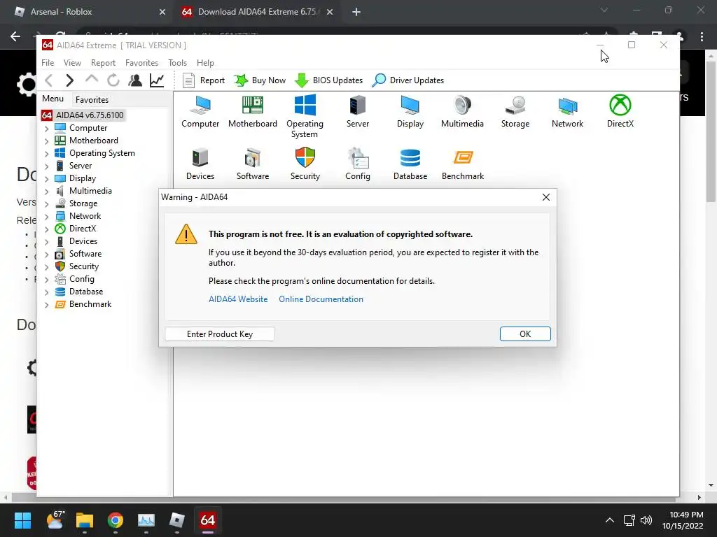
Task: Open Google Chrome from the taskbar
Action: [x=116, y=520]
